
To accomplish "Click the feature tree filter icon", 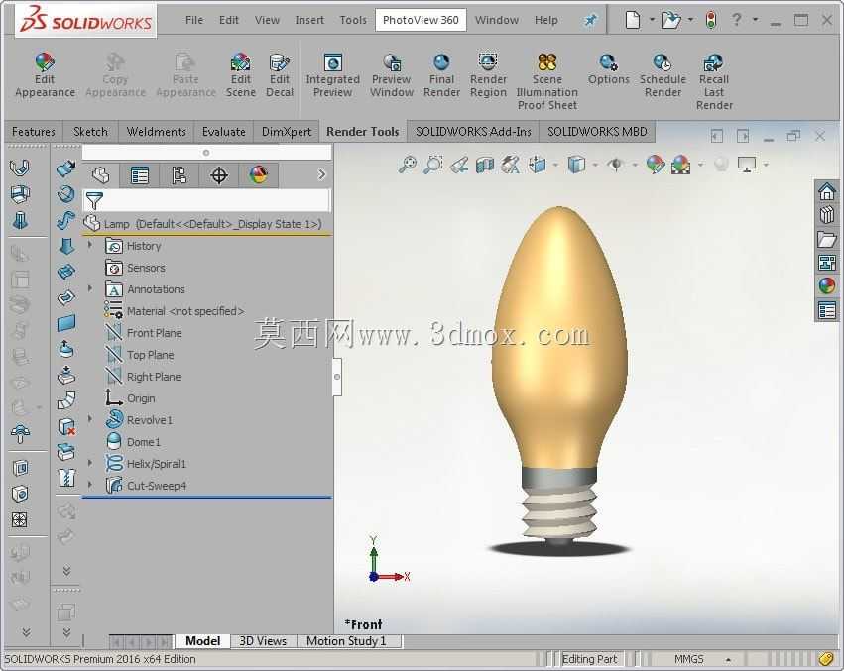I will tap(95, 201).
